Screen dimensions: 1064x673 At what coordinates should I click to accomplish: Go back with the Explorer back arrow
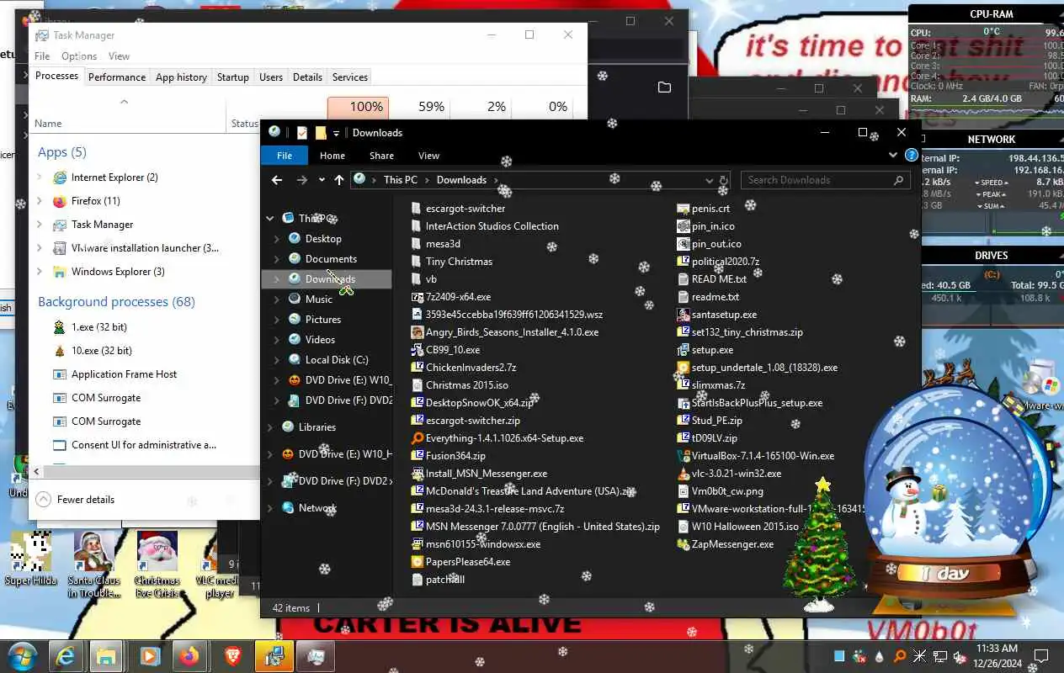tap(277, 180)
